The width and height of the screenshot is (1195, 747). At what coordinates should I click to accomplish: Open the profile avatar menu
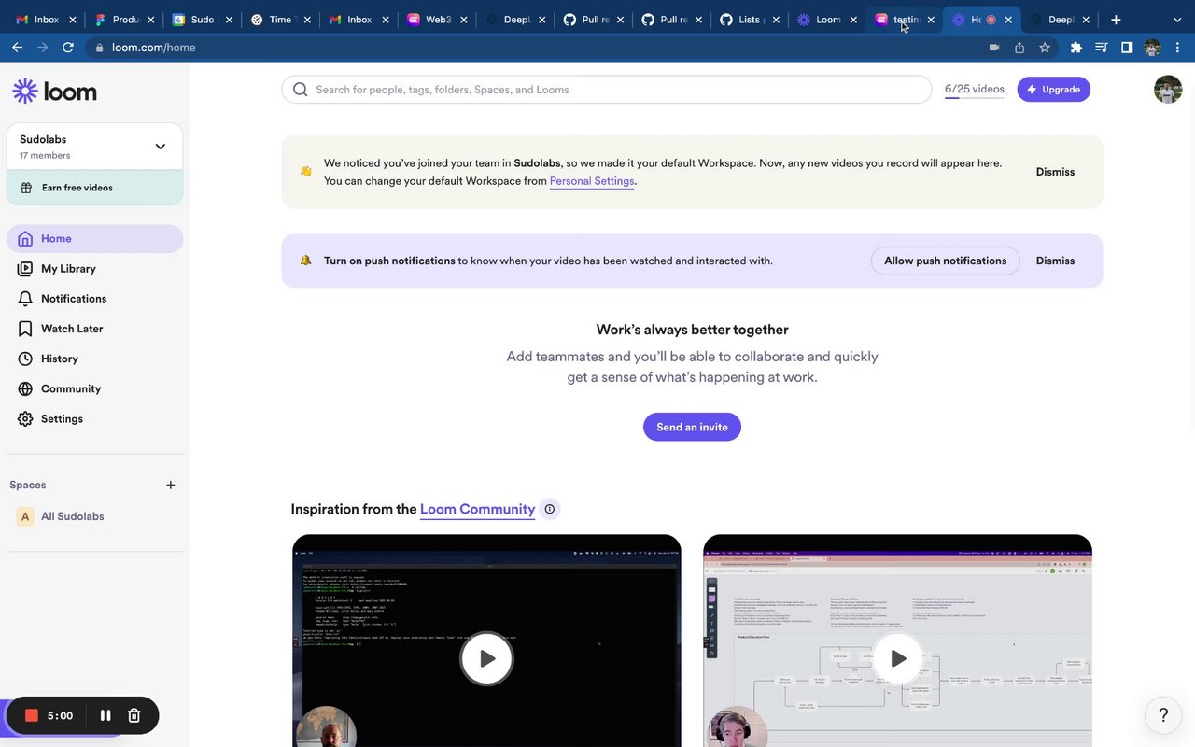click(x=1168, y=90)
